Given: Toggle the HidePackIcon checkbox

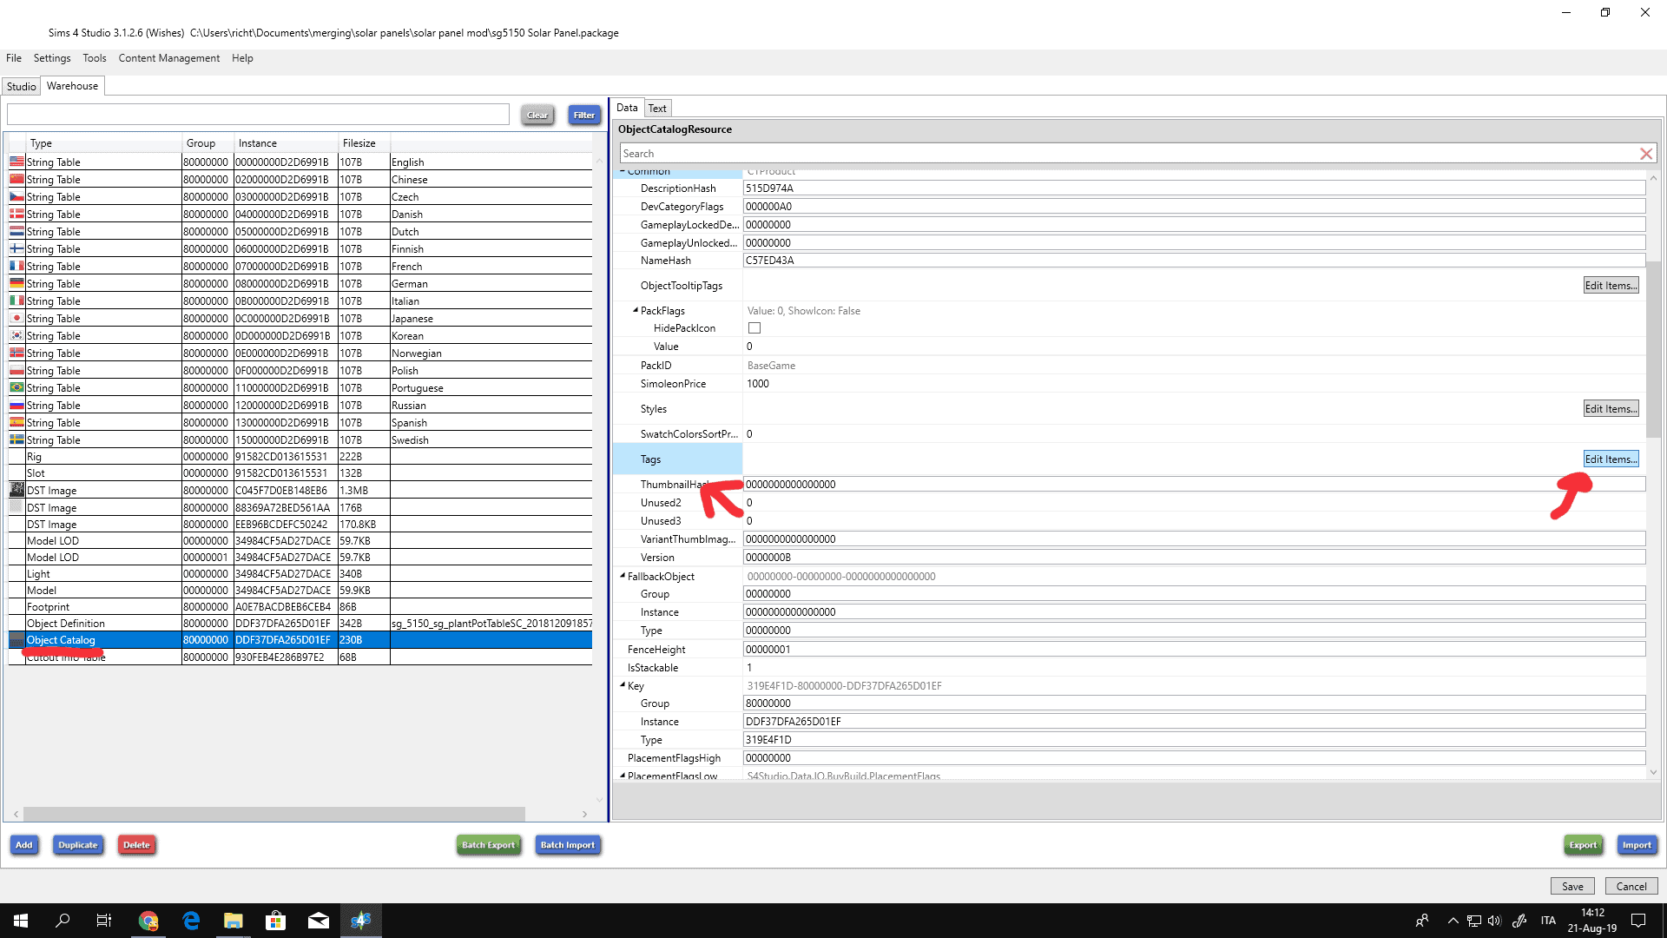Looking at the screenshot, I should tap(754, 328).
